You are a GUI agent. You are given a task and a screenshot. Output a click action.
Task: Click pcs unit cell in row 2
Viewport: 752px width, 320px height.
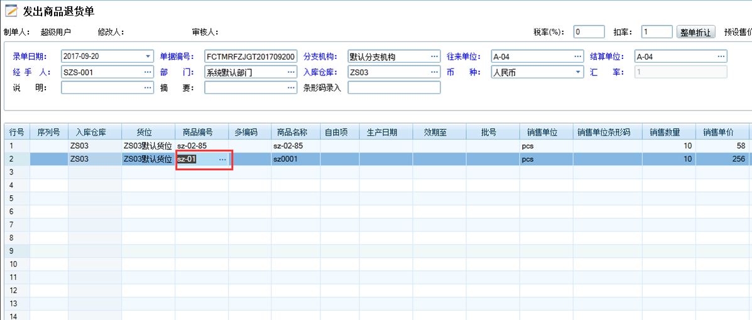(x=547, y=159)
